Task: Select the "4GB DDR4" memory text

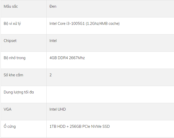Action: (x=59, y=58)
